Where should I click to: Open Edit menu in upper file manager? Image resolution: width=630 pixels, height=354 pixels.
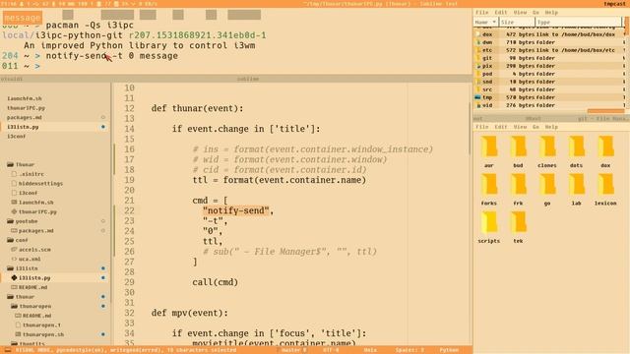click(x=501, y=13)
